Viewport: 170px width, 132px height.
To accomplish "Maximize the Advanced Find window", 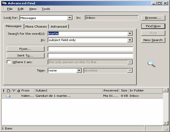I will pos(159,3).
